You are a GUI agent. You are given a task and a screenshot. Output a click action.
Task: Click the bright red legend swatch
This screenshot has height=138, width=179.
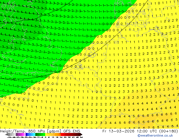pos(62,135)
